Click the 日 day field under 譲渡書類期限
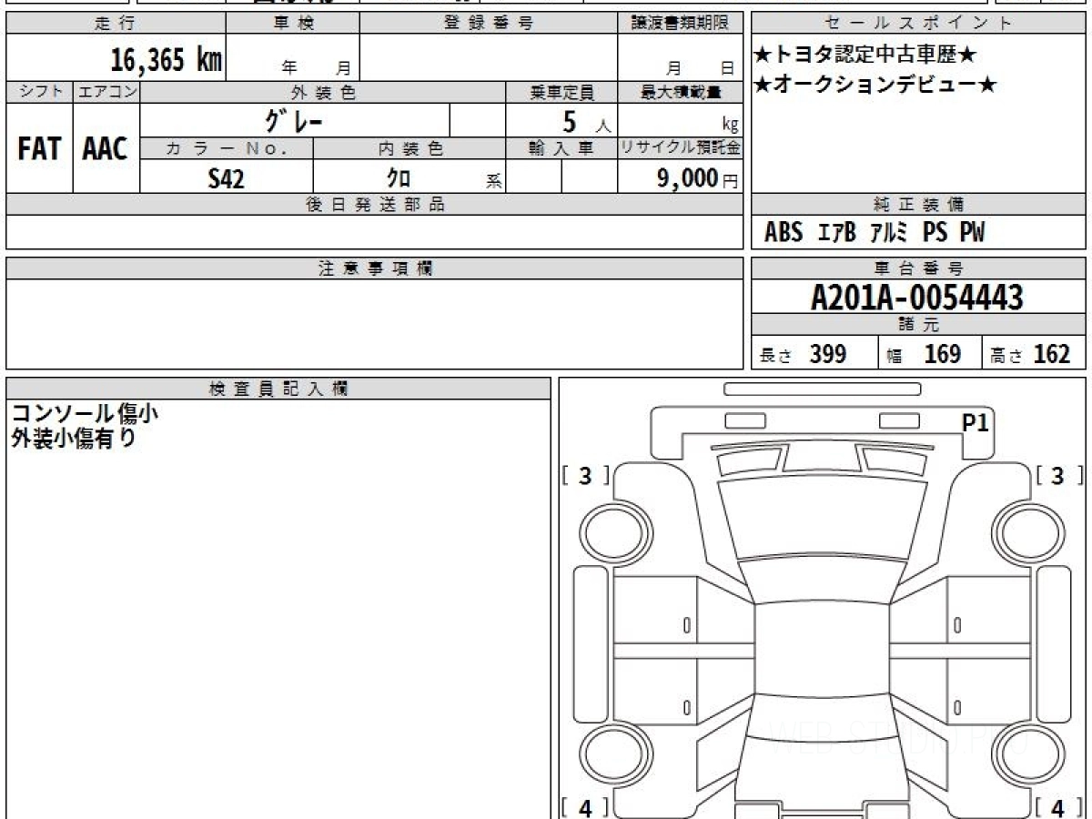 click(727, 67)
